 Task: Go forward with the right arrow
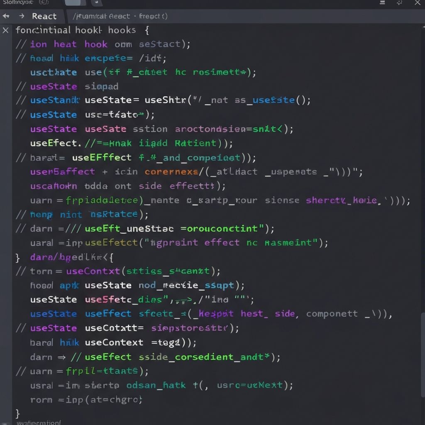point(22,16)
